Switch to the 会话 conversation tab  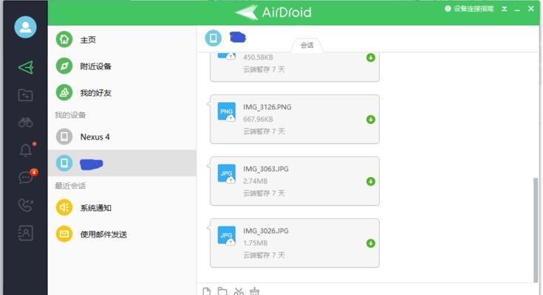(x=307, y=45)
